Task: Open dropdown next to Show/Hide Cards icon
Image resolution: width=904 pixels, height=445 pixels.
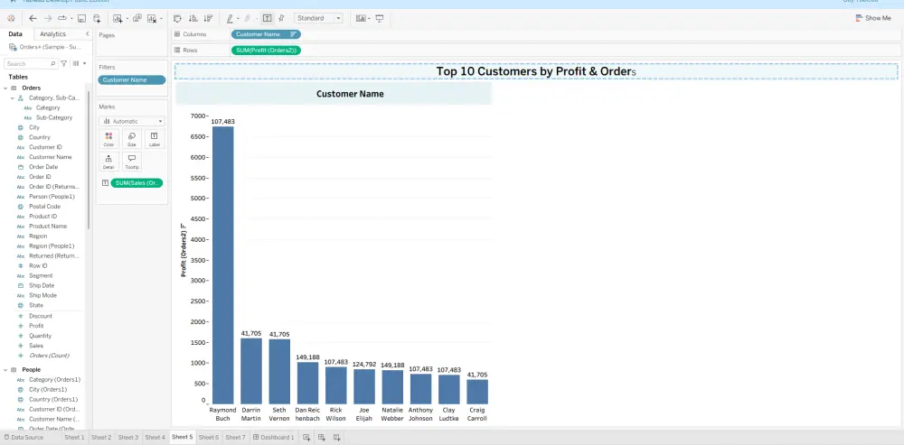Action: pos(369,19)
